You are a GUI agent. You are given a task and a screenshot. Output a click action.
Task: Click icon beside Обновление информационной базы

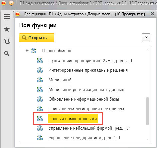pyautogui.click(x=40, y=99)
